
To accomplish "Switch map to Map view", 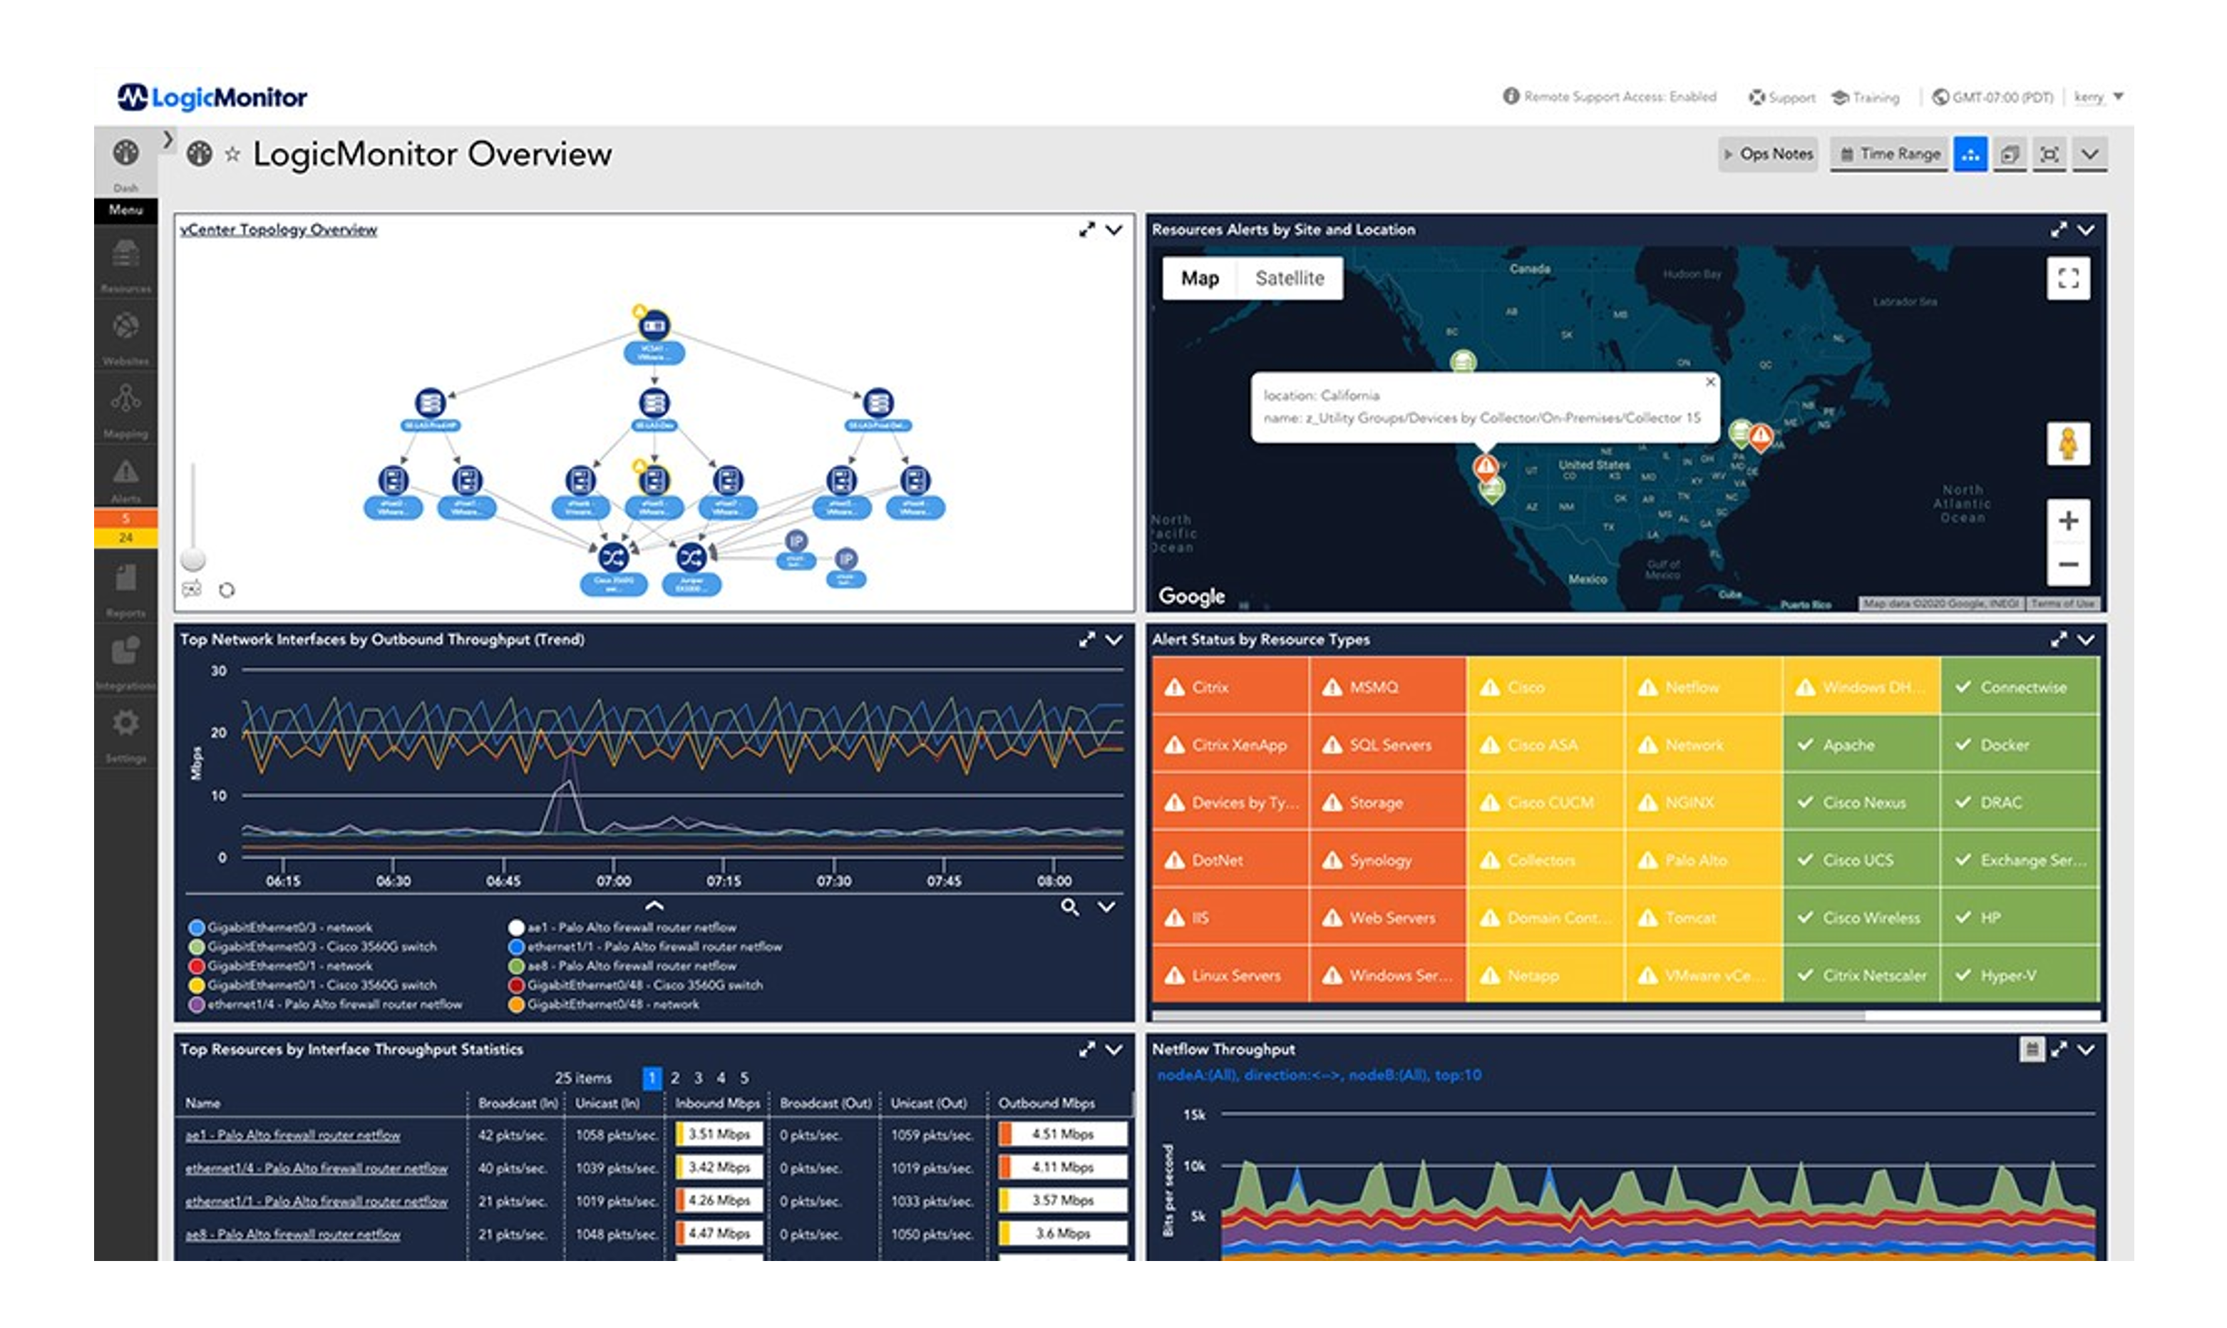I will (1200, 278).
